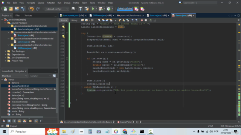Collapse the Source Packages node

tap(5, 23)
